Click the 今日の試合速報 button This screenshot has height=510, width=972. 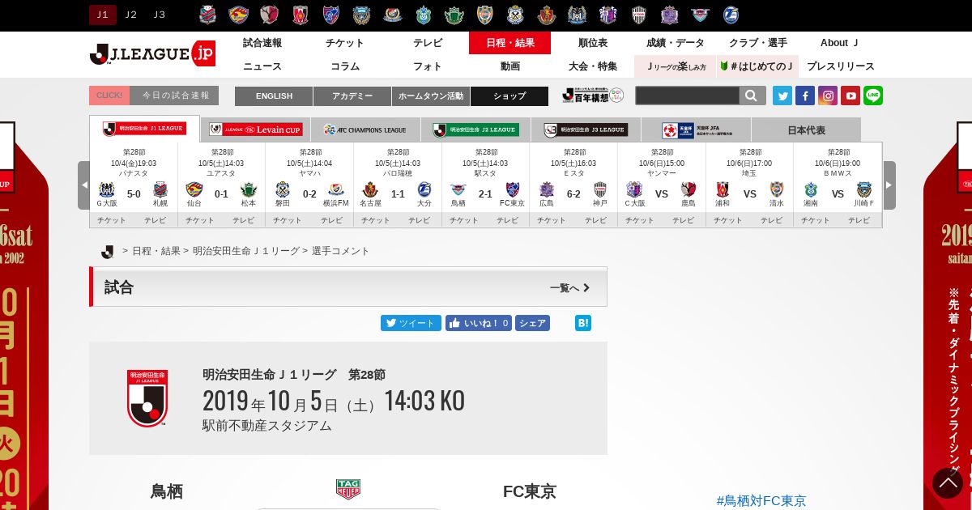(x=154, y=96)
